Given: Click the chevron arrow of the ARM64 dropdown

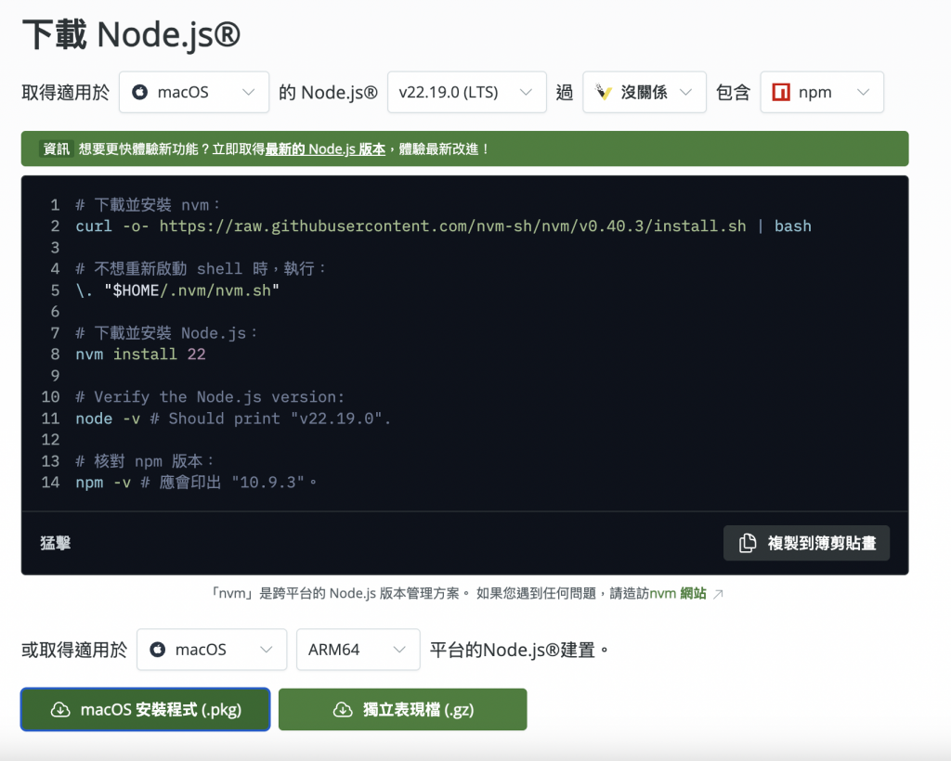Looking at the screenshot, I should pos(399,650).
